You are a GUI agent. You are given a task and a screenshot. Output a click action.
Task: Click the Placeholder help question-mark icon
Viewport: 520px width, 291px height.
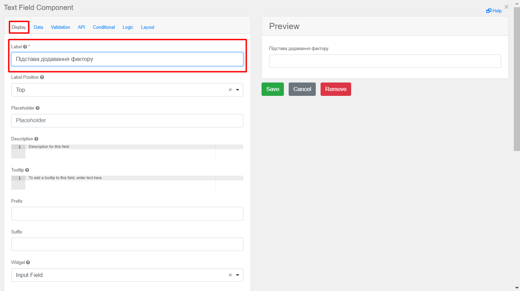coord(38,108)
